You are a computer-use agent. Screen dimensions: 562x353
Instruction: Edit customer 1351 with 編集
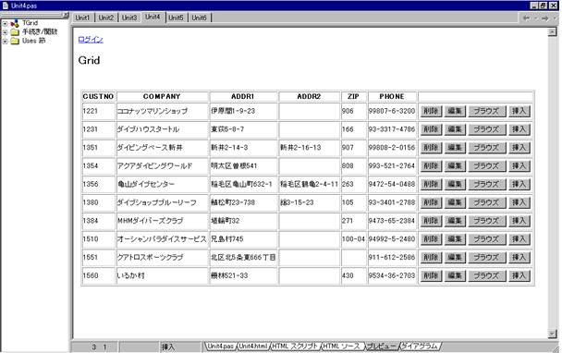click(455, 148)
